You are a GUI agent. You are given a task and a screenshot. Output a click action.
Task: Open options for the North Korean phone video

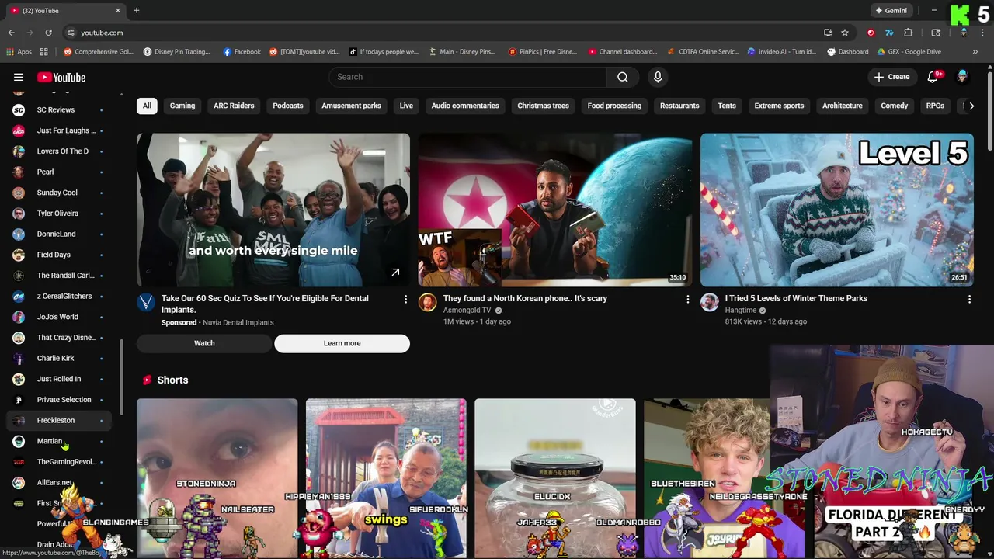point(687,299)
